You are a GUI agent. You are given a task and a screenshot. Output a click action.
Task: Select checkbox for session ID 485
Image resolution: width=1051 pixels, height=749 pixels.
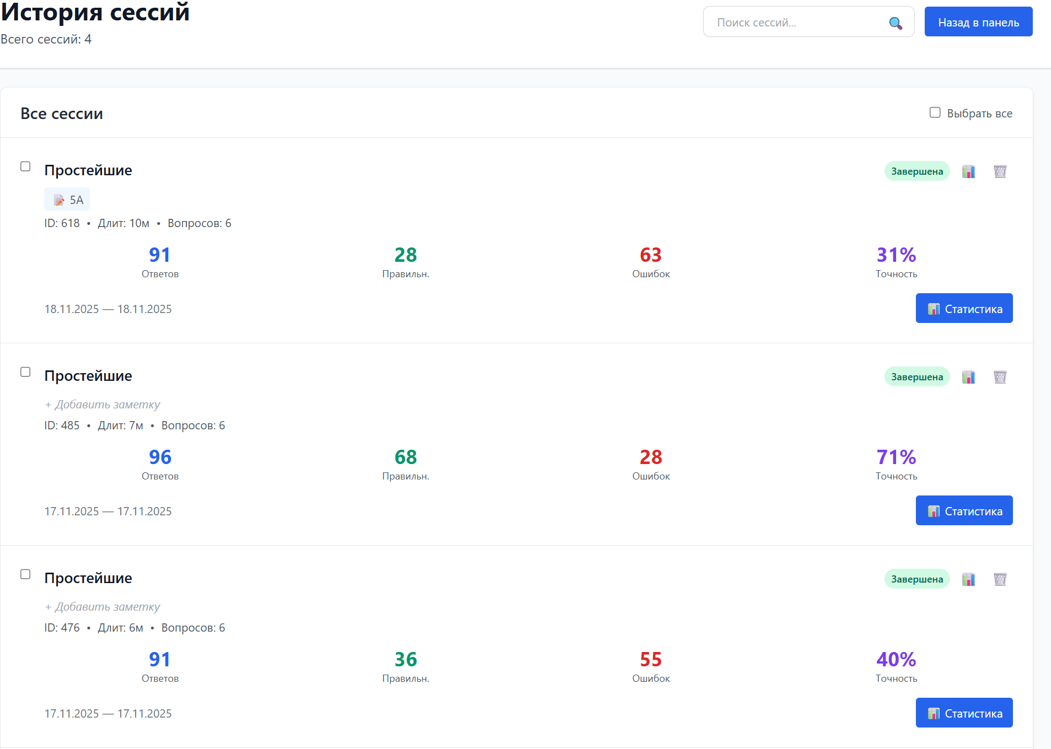[25, 372]
